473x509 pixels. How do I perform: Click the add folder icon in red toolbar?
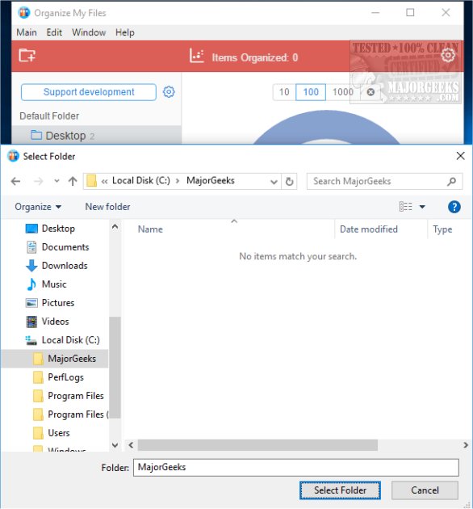click(x=27, y=56)
